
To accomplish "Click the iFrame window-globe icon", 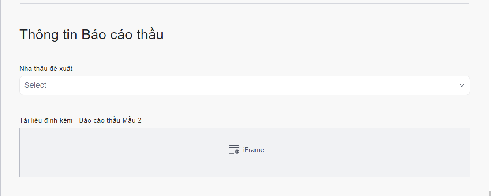I will tap(234, 150).
